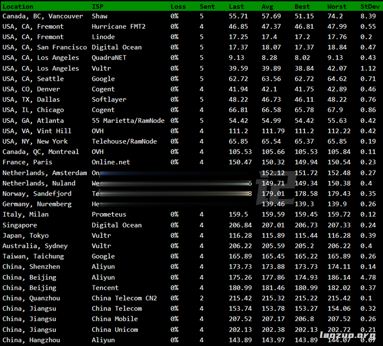Image resolution: width=383 pixels, height=346 pixels.
Task: Click the 8.39 StDev value for Vancouver
Action: click(368, 16)
